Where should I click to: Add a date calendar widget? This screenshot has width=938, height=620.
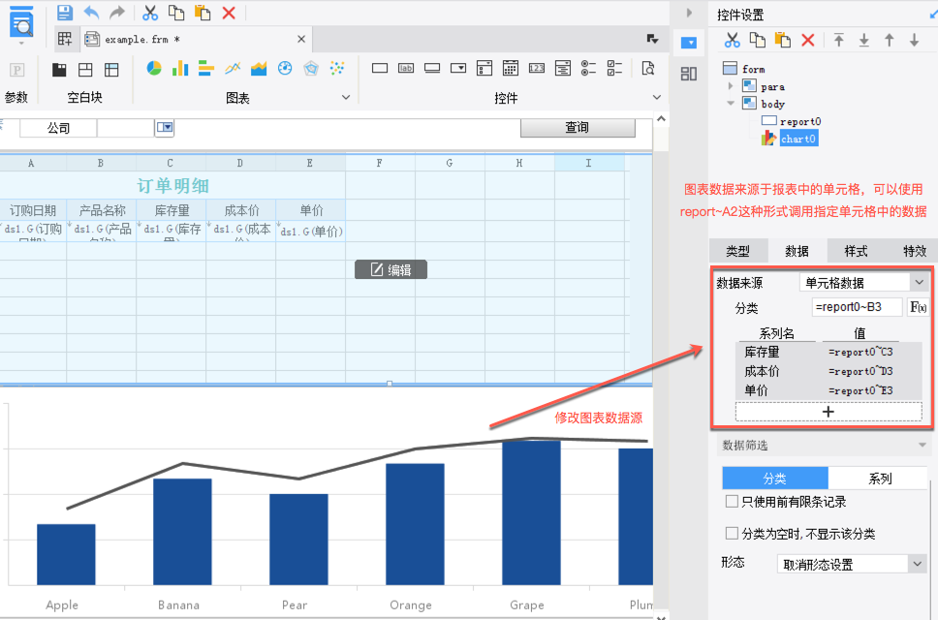point(511,68)
